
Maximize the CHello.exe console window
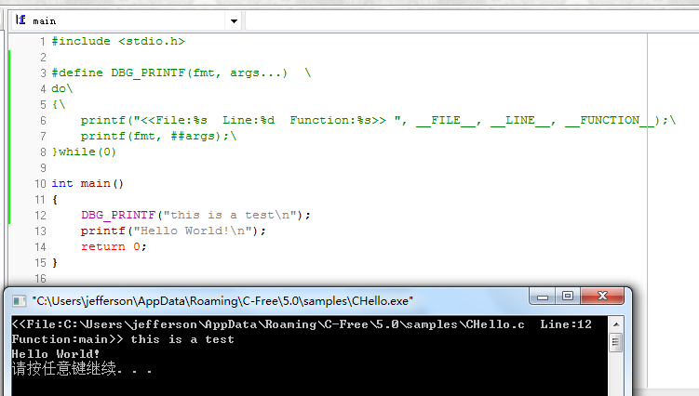(x=568, y=296)
